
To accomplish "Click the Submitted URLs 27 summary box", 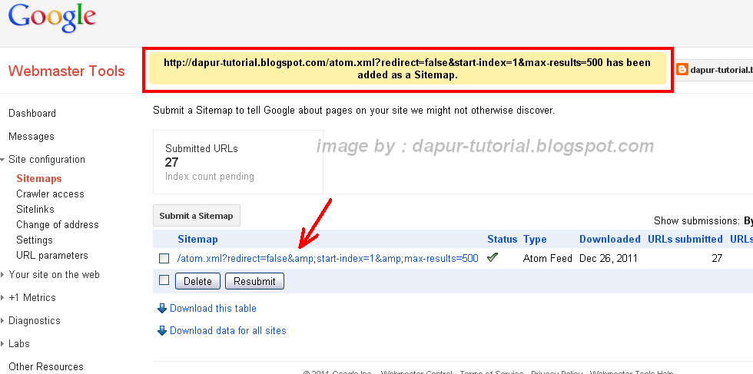I will pos(238,162).
